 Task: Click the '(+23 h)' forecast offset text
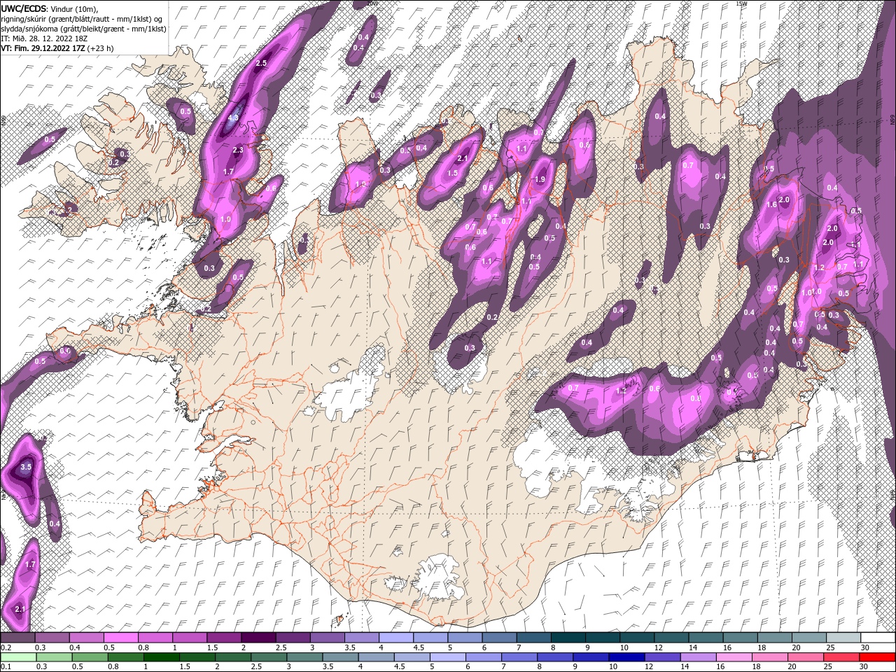click(x=101, y=49)
